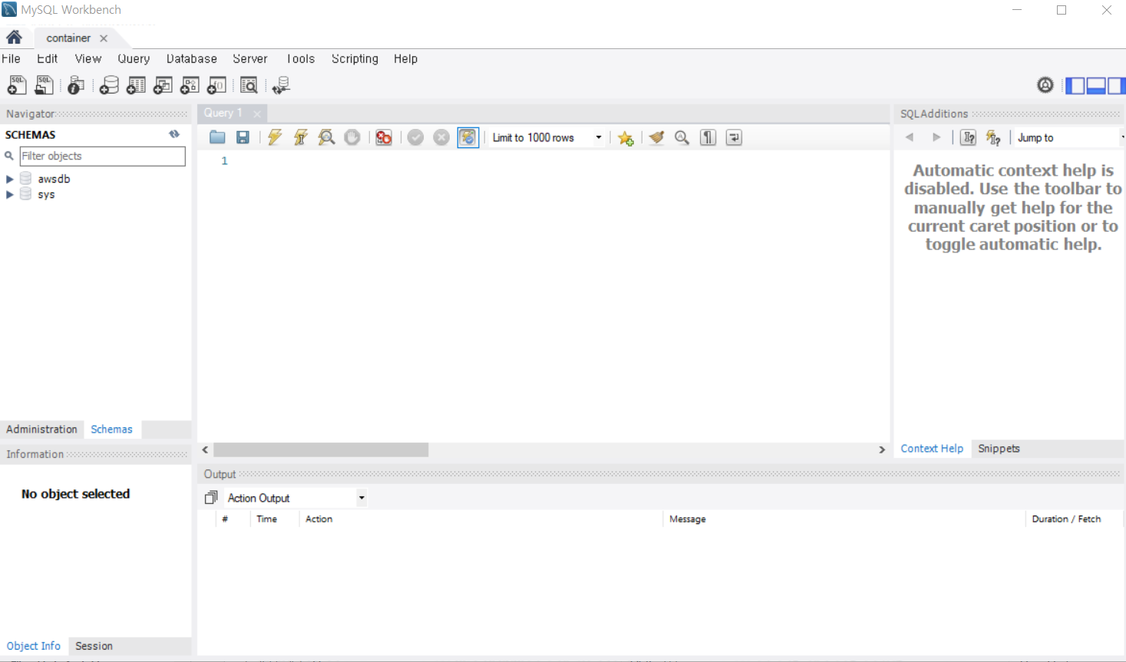Viewport: 1126px width, 662px height.
Task: Open the Server menu
Action: coord(250,59)
